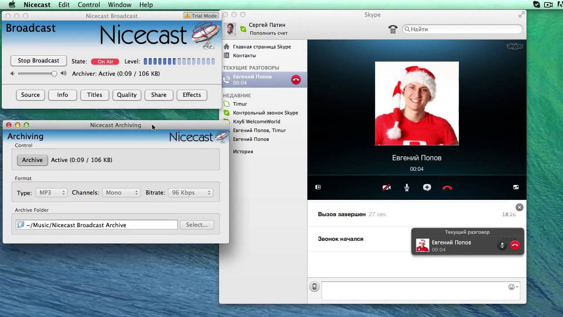
Task: Toggle the Skype sidebar view icon in the call bar
Action: click(x=318, y=187)
